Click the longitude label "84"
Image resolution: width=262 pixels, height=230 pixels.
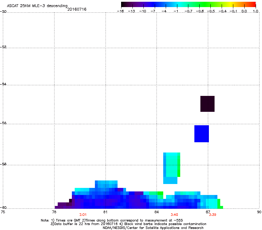156,212
